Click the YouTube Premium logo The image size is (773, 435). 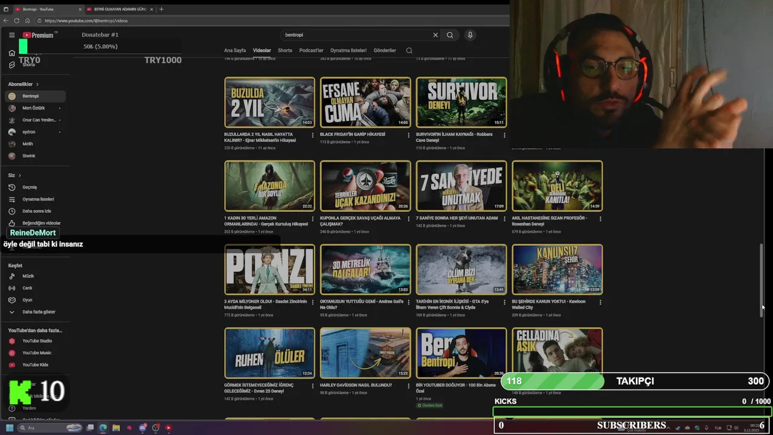point(38,35)
